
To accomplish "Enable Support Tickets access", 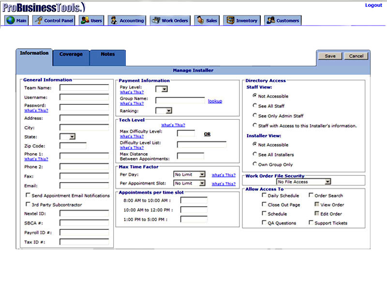I will click(311, 222).
